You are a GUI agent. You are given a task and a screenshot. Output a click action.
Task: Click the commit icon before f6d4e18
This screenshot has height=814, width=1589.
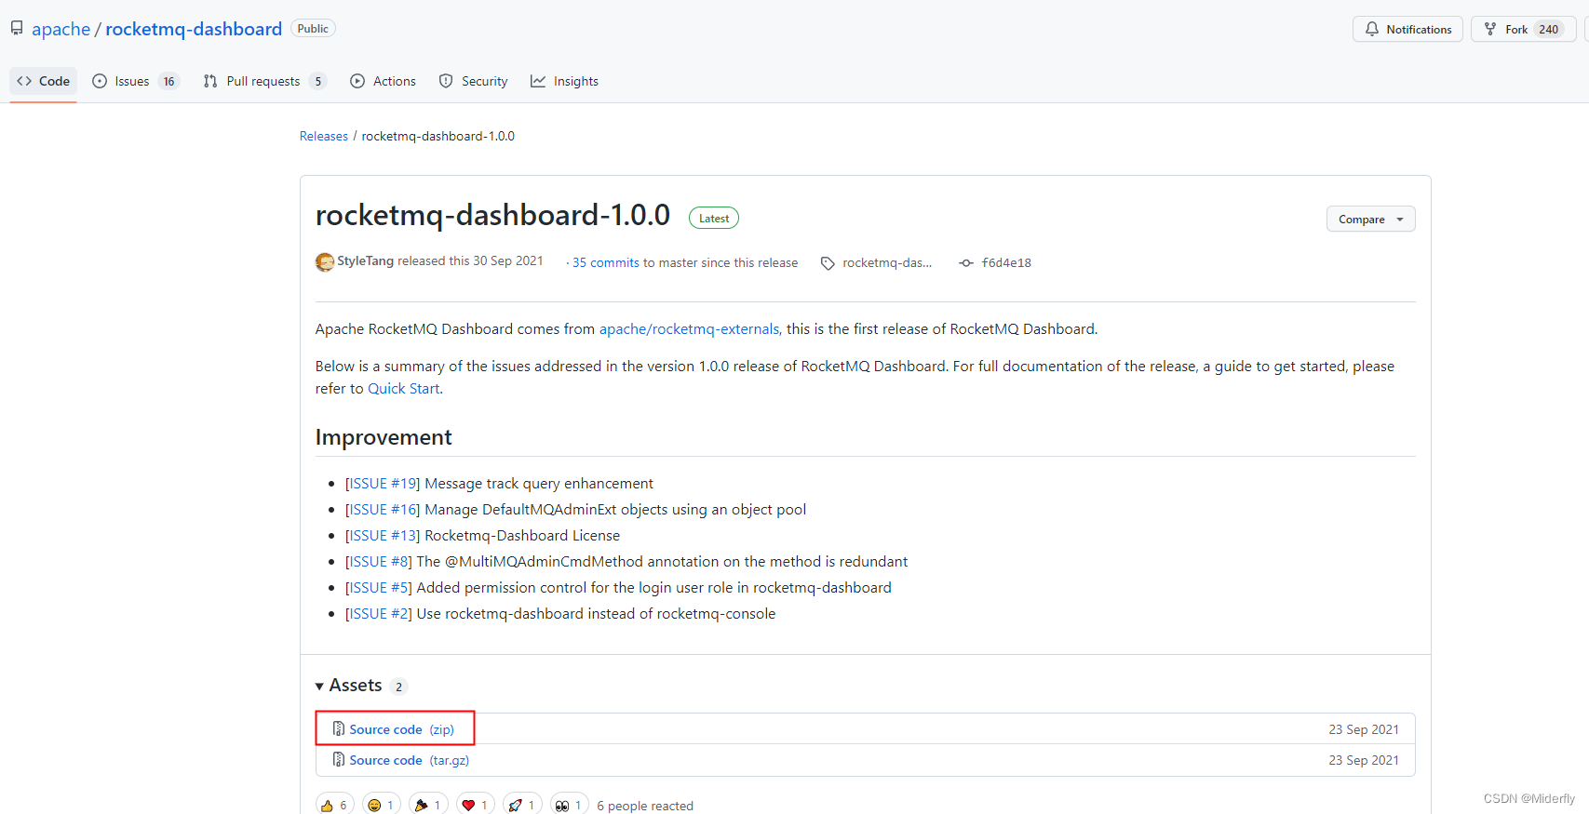click(x=966, y=263)
